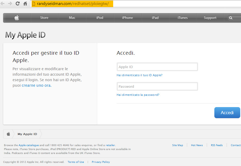The image size is (241, 166).
Task: Follow 'Hai dimenticato la password?' link
Action: 138,95
